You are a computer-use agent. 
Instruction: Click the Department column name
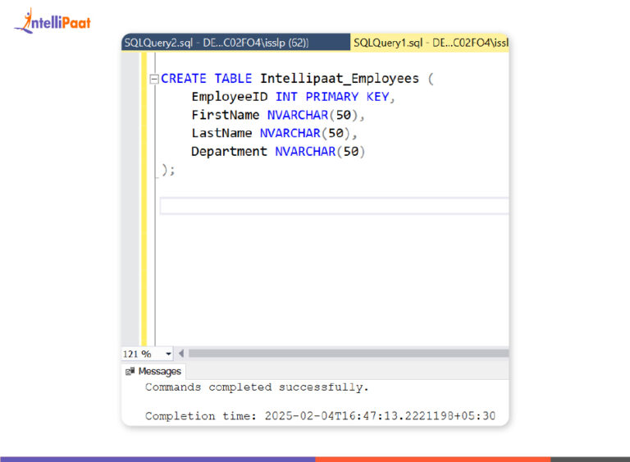pyautogui.click(x=229, y=152)
